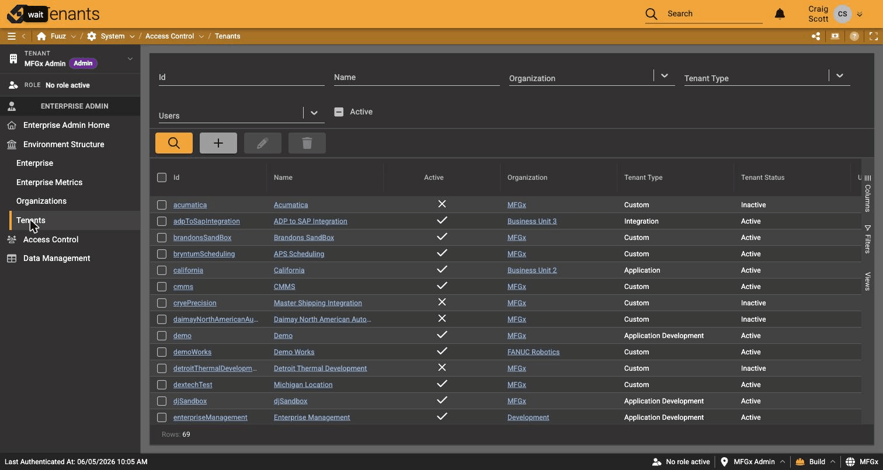Click the pencil edit button
The height and width of the screenshot is (470, 883).
[263, 143]
